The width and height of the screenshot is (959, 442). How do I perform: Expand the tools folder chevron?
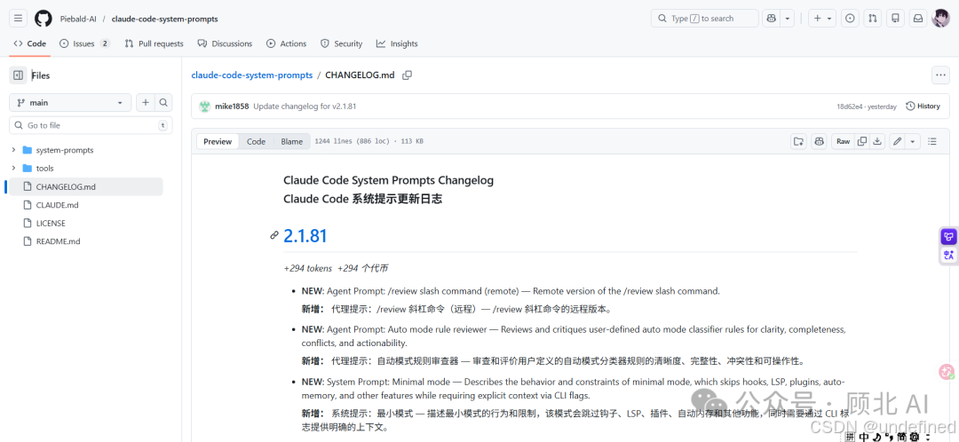[x=13, y=168]
